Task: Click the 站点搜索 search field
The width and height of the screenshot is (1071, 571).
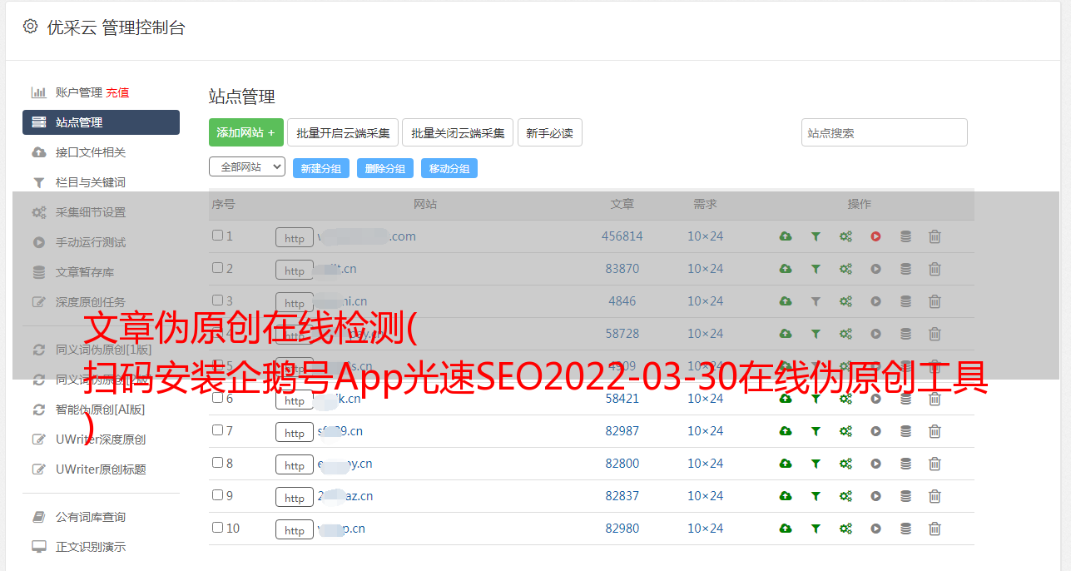Action: tap(884, 132)
